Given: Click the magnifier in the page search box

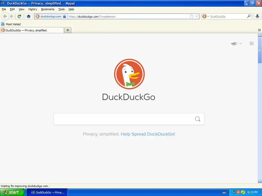Looking at the screenshot, I should click(198, 119).
